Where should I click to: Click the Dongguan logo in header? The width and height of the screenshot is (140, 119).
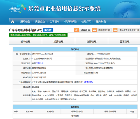click(18, 8)
